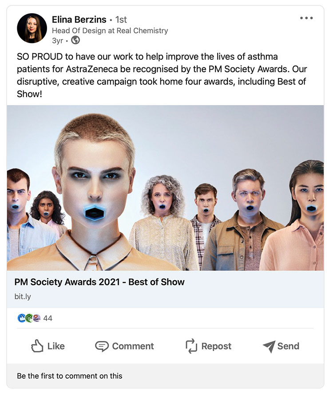Click the speech bubble Comment icon
333x395 pixels.
pyautogui.click(x=102, y=346)
